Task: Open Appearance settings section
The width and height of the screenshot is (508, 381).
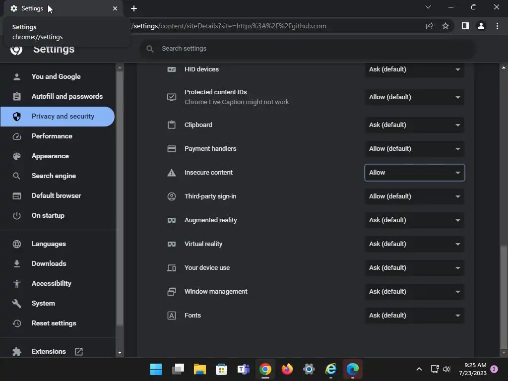Action: [x=58, y=156]
